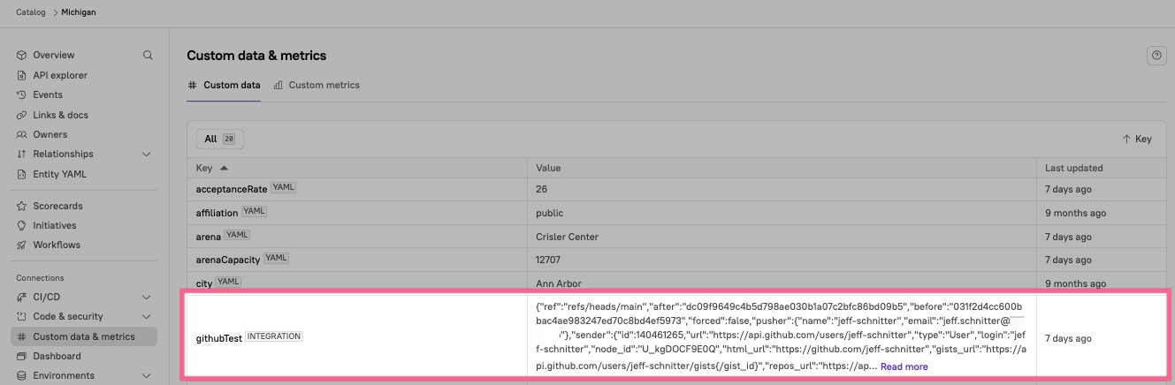Screen dimensions: 1175x385
Task: Select the githubTest key cell
Action: point(357,337)
